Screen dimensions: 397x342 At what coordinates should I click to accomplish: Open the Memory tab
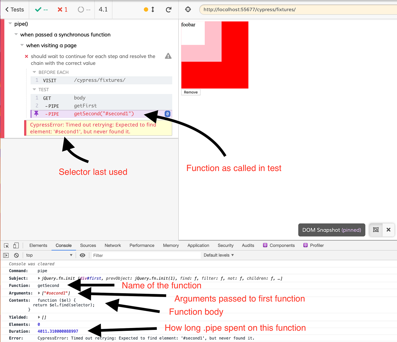pos(171,245)
